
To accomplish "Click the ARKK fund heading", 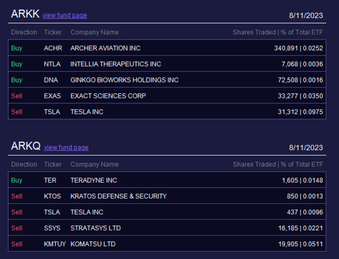I will click(x=25, y=14).
